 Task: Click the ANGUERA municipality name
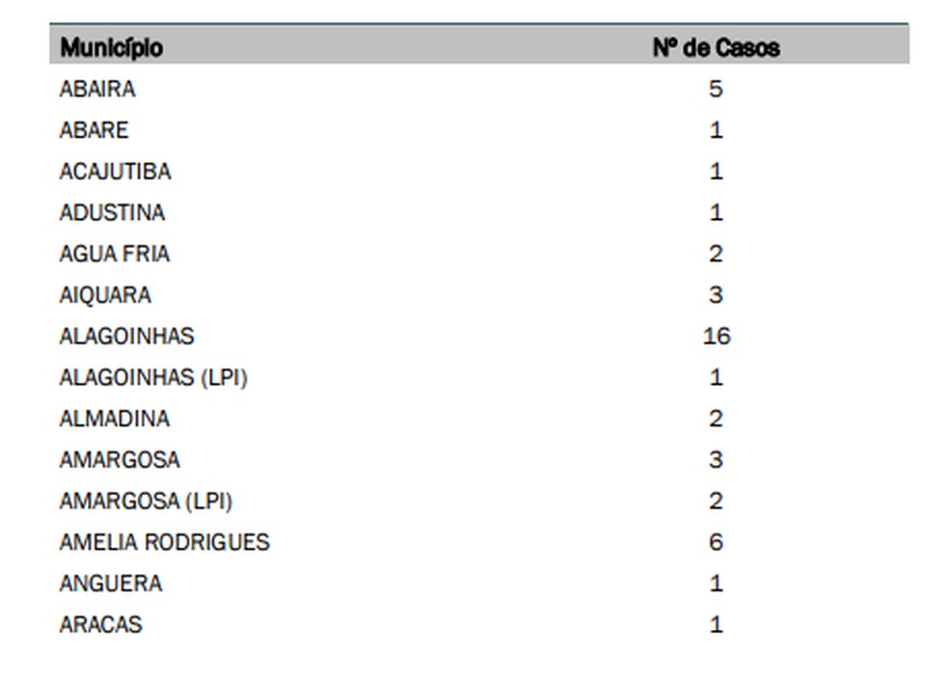coord(111,584)
